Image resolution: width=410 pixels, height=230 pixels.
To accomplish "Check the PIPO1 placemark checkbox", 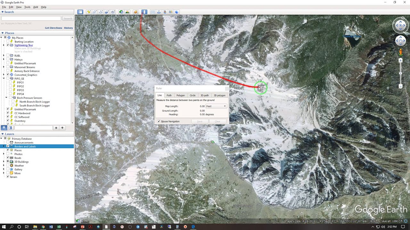I will pos(10,82).
